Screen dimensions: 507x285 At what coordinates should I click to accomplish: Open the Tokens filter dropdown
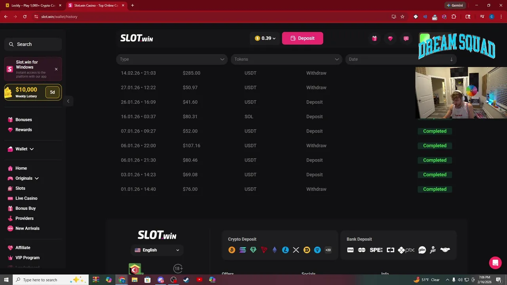[286, 59]
